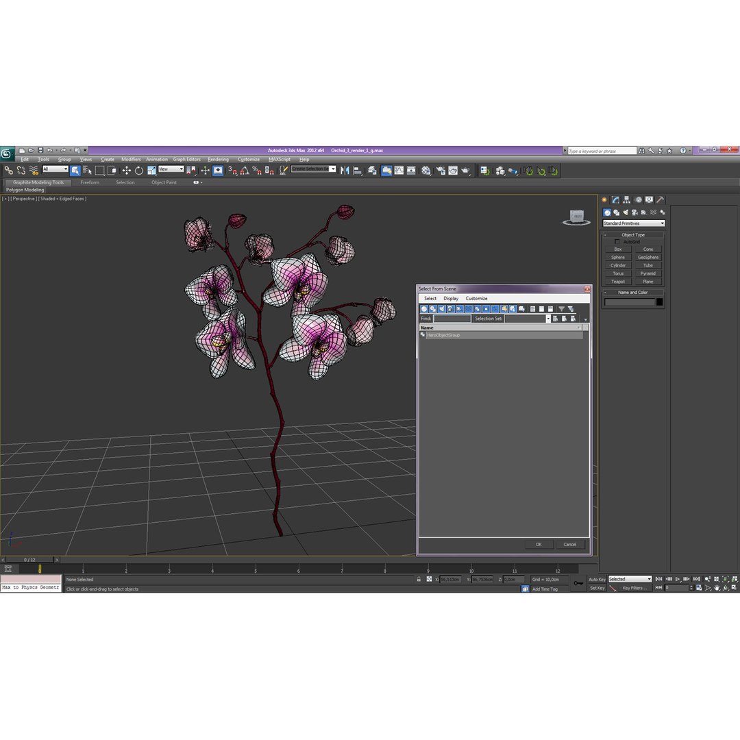Open the Curve Editor icon

click(399, 171)
